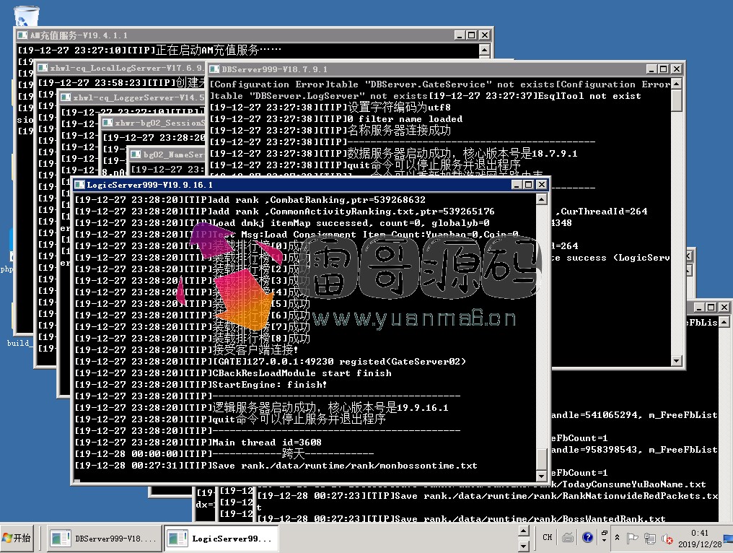Click taskbar scroll up arrow
The height and width of the screenshot is (553, 733).
tap(524, 531)
